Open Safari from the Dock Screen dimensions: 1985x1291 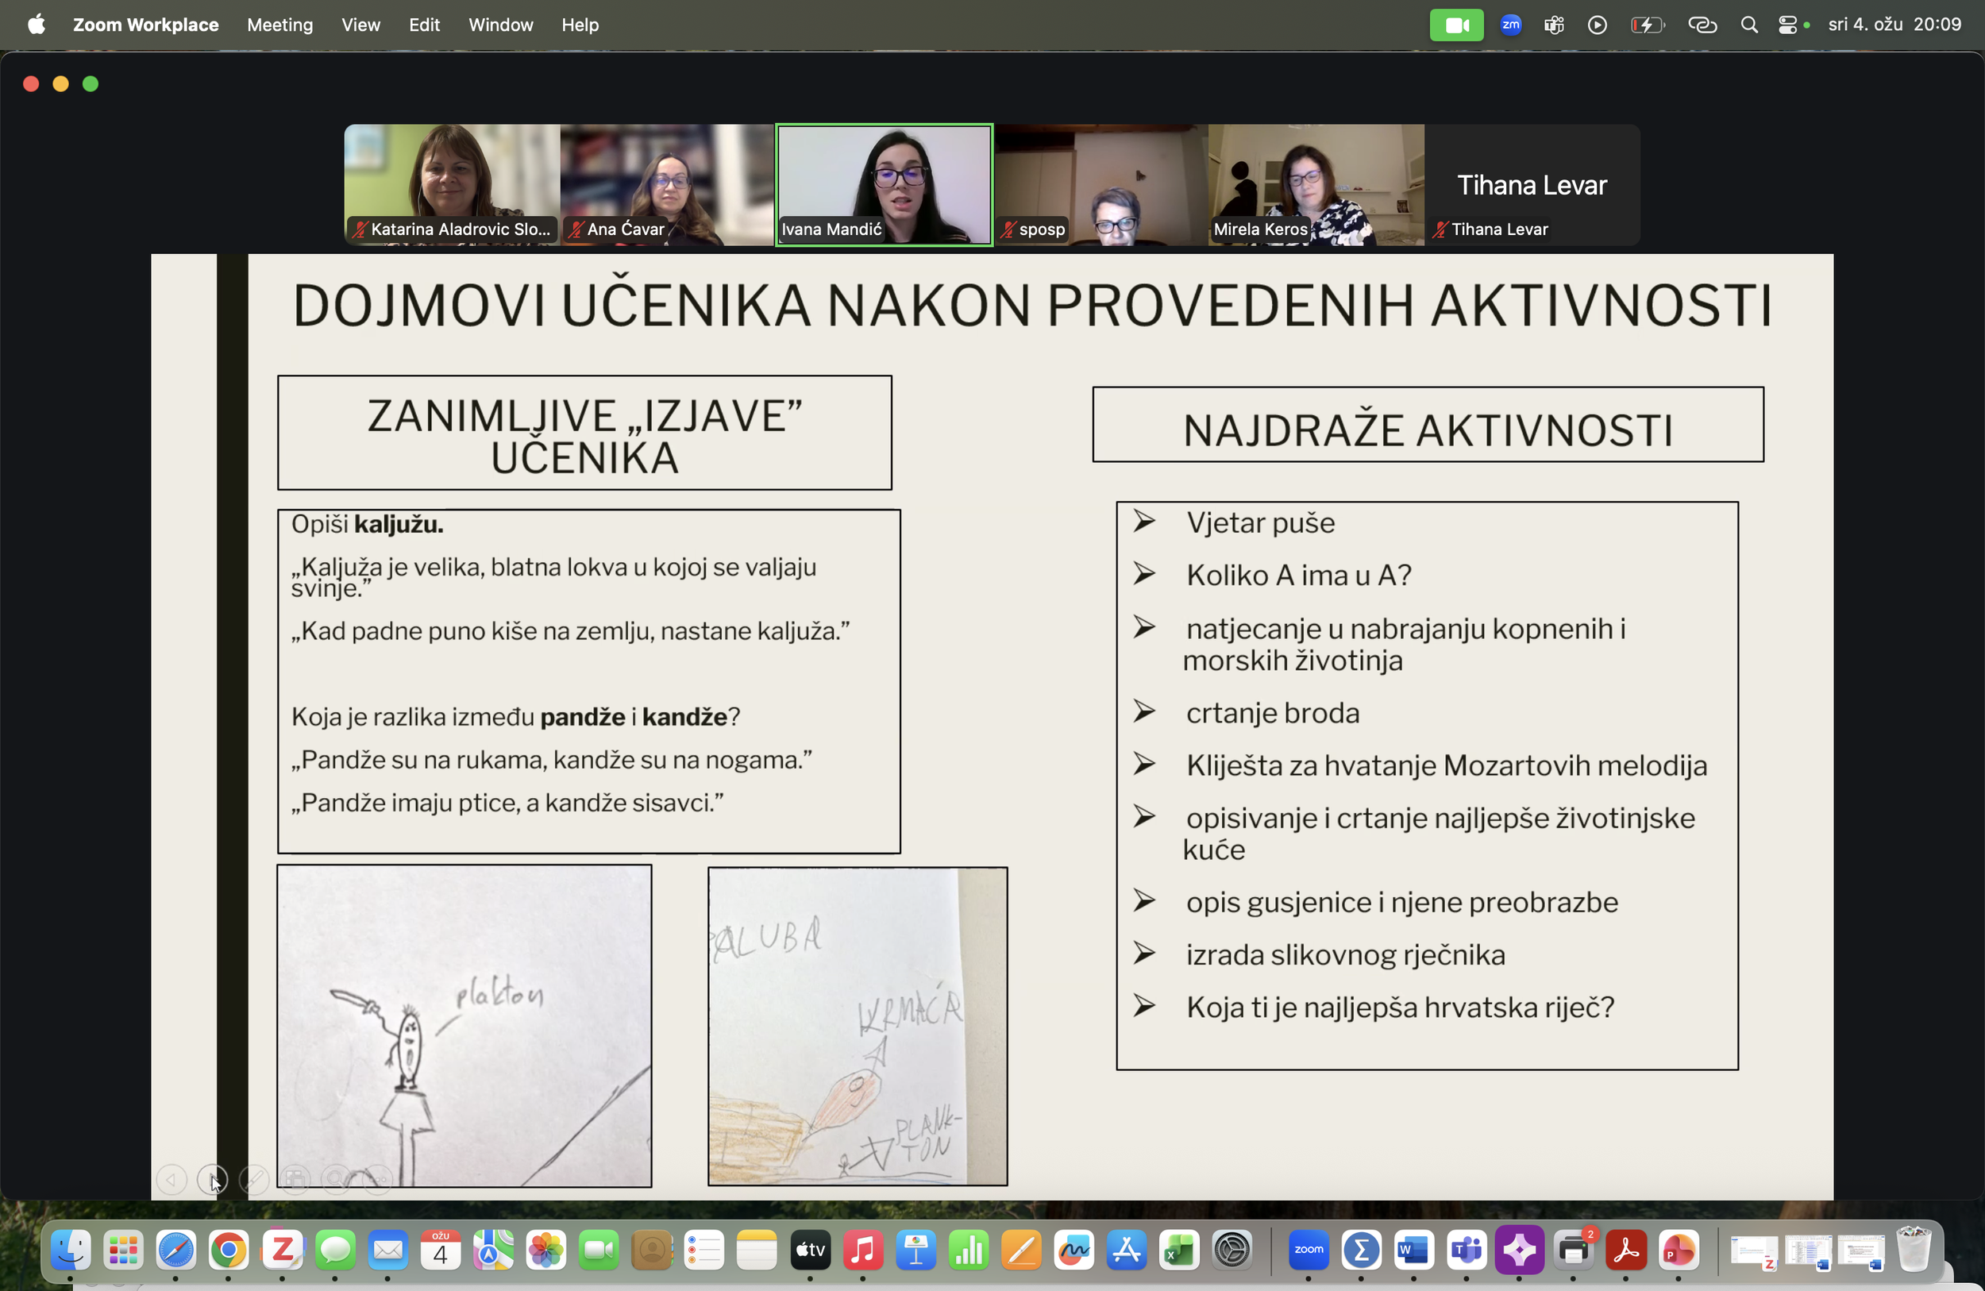(x=176, y=1249)
